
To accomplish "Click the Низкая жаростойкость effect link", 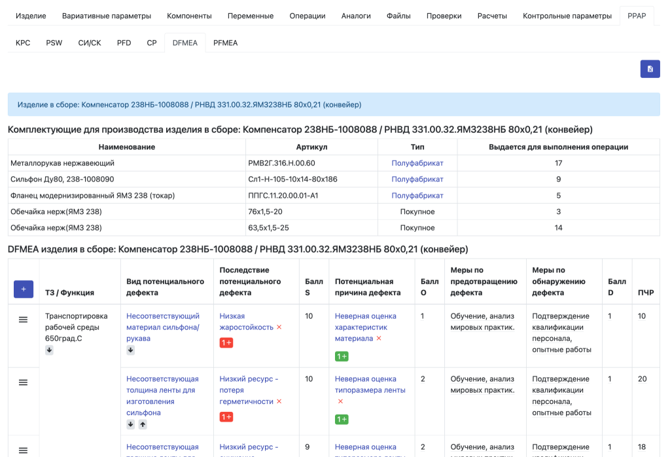I will click(246, 321).
